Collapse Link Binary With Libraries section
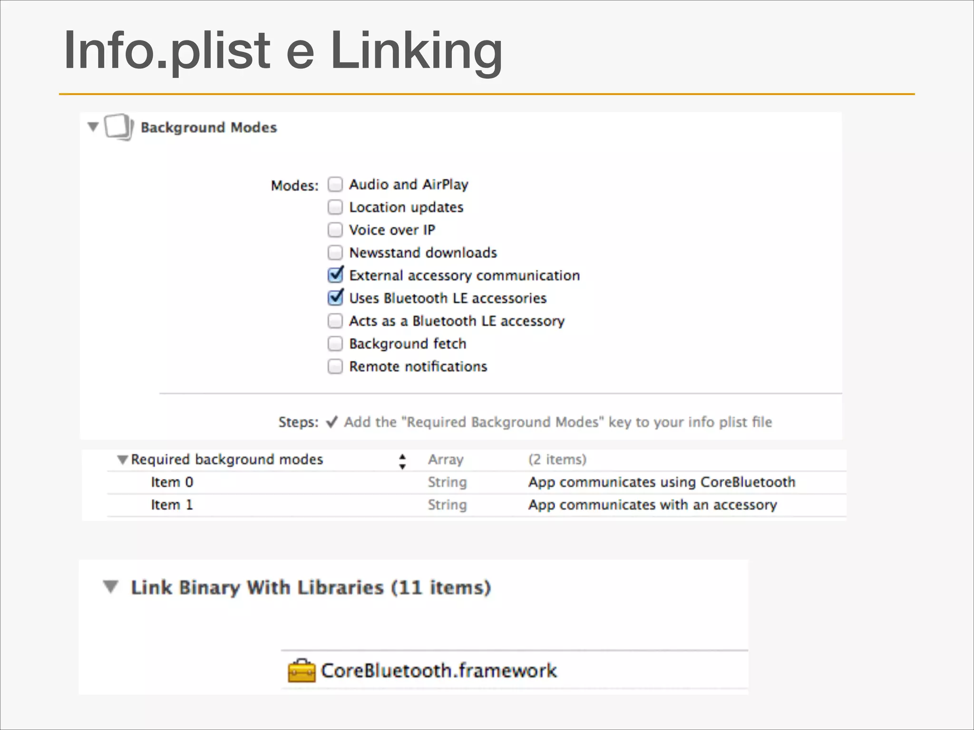The width and height of the screenshot is (974, 730). click(x=111, y=587)
